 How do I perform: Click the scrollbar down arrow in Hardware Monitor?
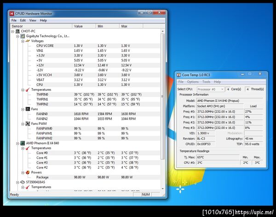pyautogui.click(x=163, y=189)
